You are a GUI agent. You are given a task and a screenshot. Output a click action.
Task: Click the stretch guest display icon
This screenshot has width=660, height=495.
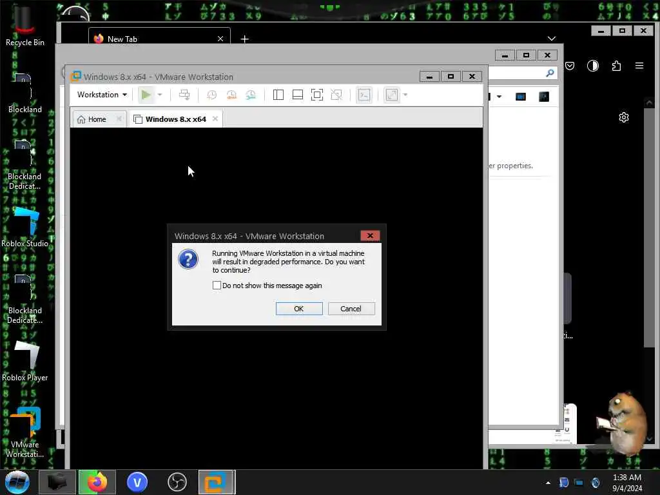(392, 95)
